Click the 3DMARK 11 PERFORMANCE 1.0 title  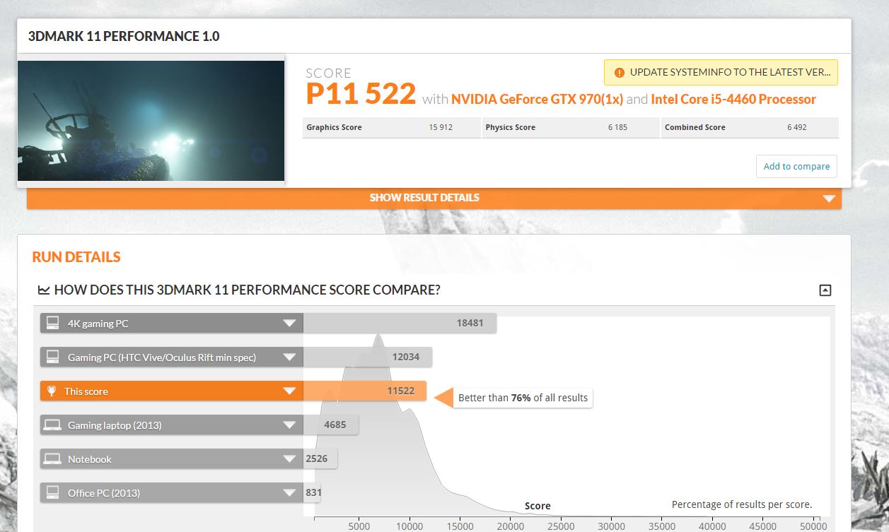pos(124,36)
